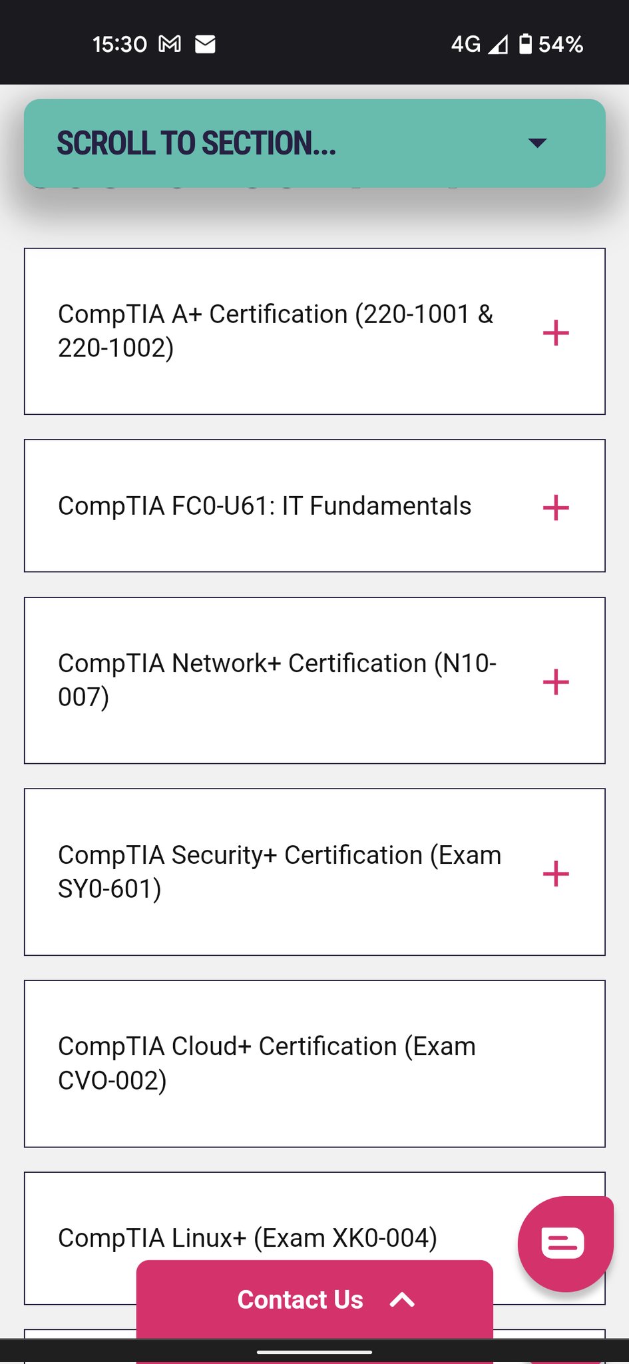Click the dropdown arrow in Scroll to Section
The width and height of the screenshot is (629, 1364).
click(537, 143)
